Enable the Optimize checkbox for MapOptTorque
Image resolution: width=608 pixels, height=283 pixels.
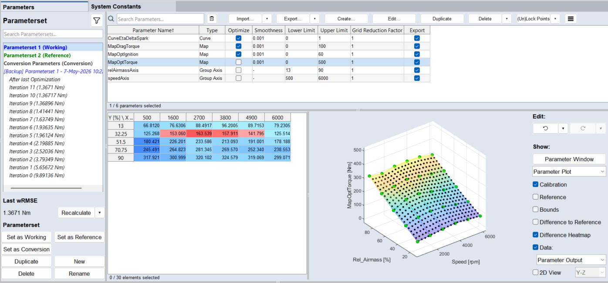pos(238,62)
